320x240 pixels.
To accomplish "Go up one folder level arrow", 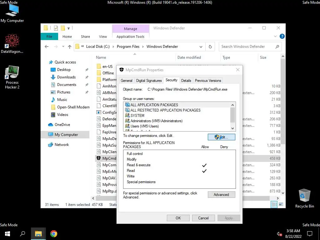I will click(x=70, y=47).
